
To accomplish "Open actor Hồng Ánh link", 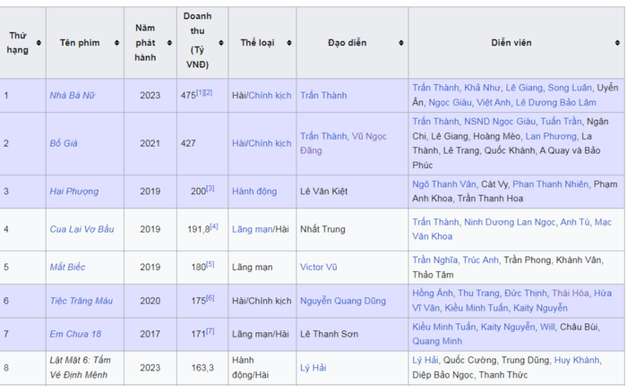I will pyautogui.click(x=433, y=294).
